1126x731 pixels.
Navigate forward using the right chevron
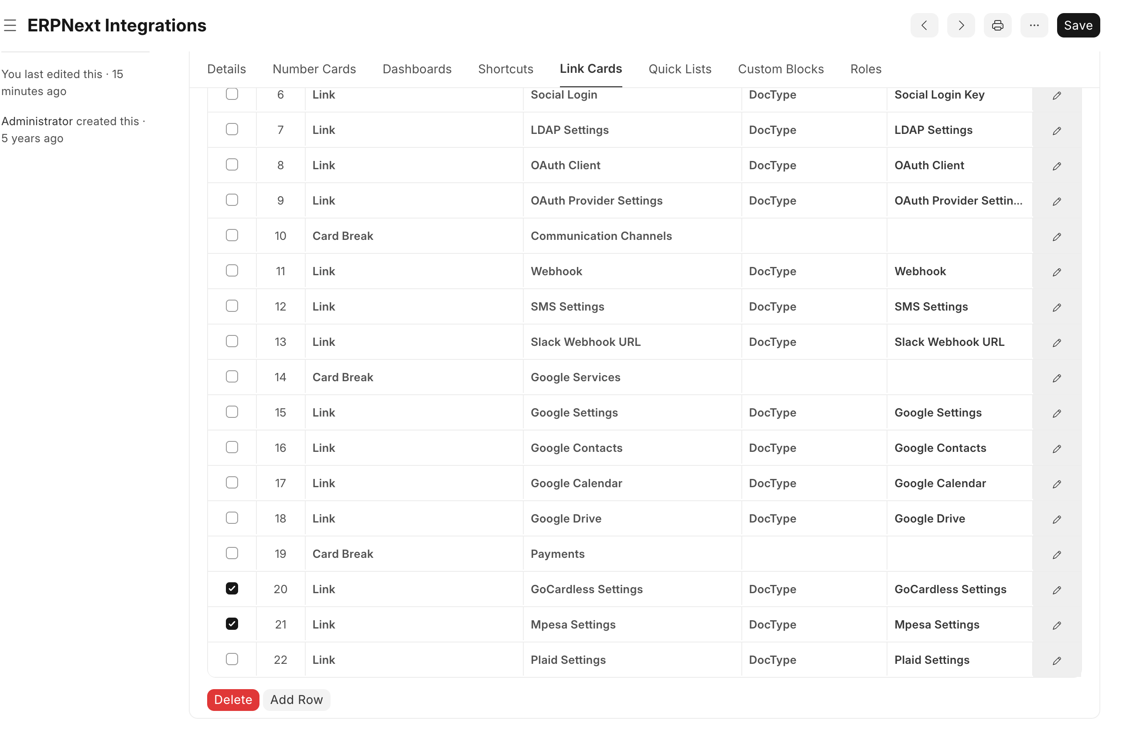tap(960, 25)
